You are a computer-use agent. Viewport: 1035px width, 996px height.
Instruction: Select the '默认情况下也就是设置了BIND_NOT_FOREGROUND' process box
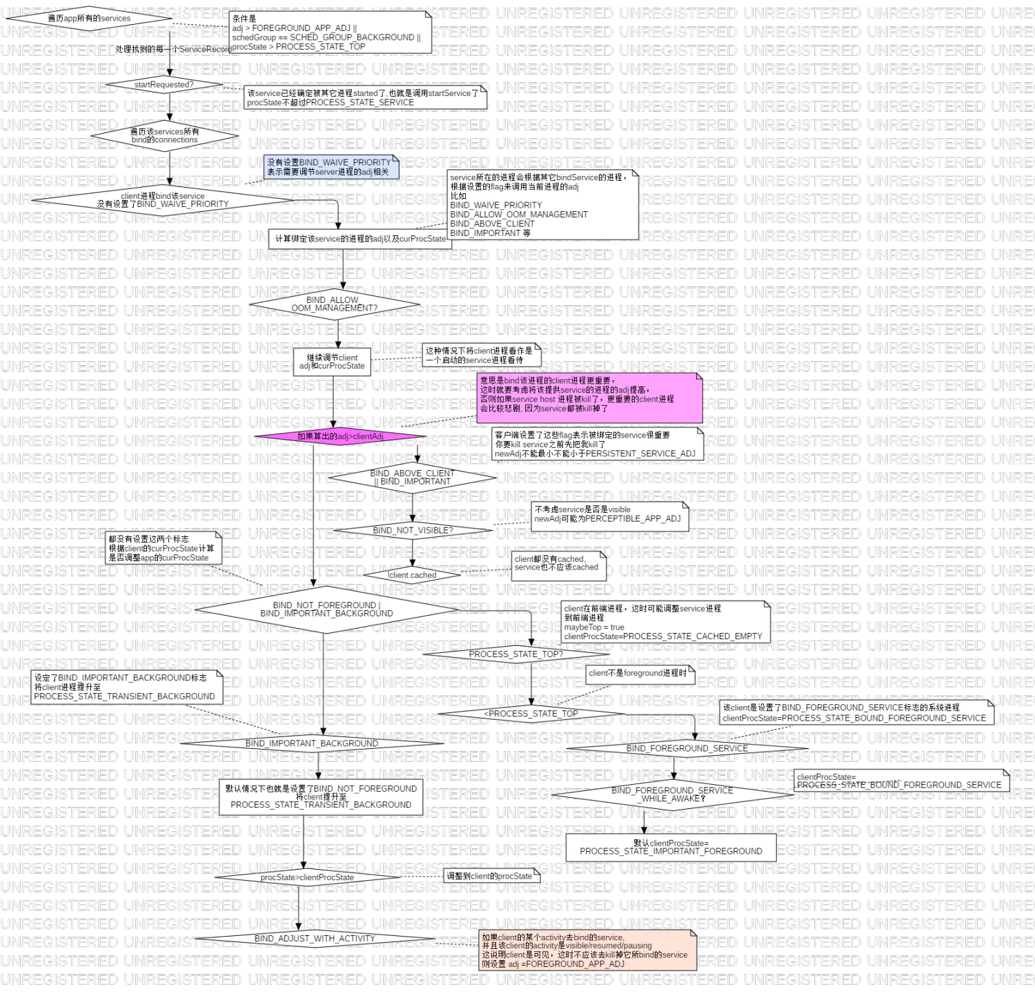321,797
